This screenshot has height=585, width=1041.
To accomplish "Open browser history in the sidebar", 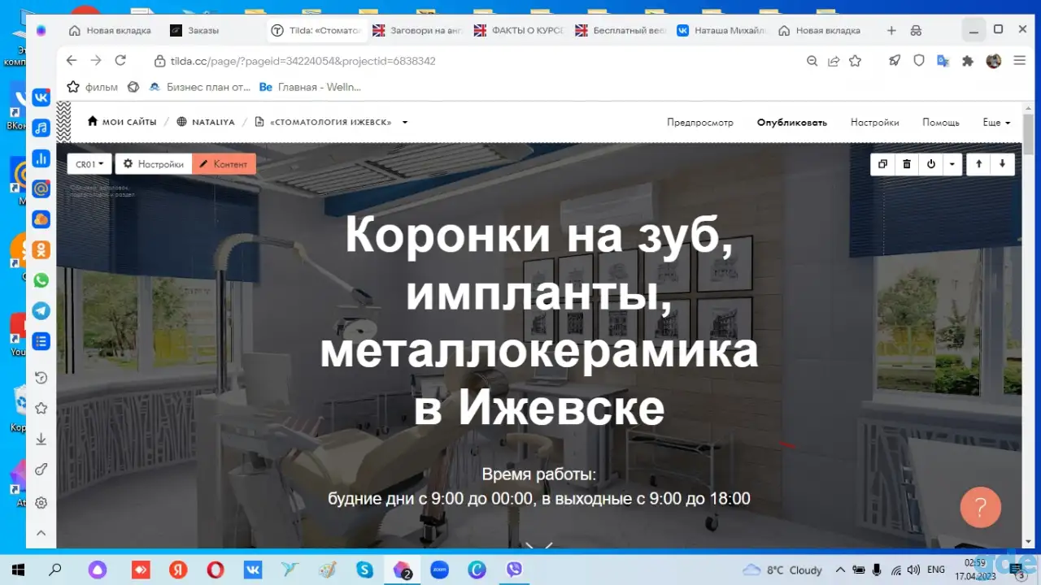I will (41, 378).
